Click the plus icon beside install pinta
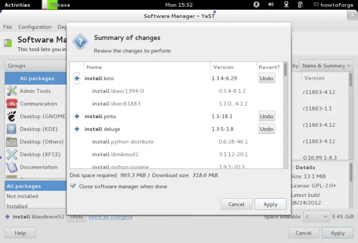 (x=77, y=116)
